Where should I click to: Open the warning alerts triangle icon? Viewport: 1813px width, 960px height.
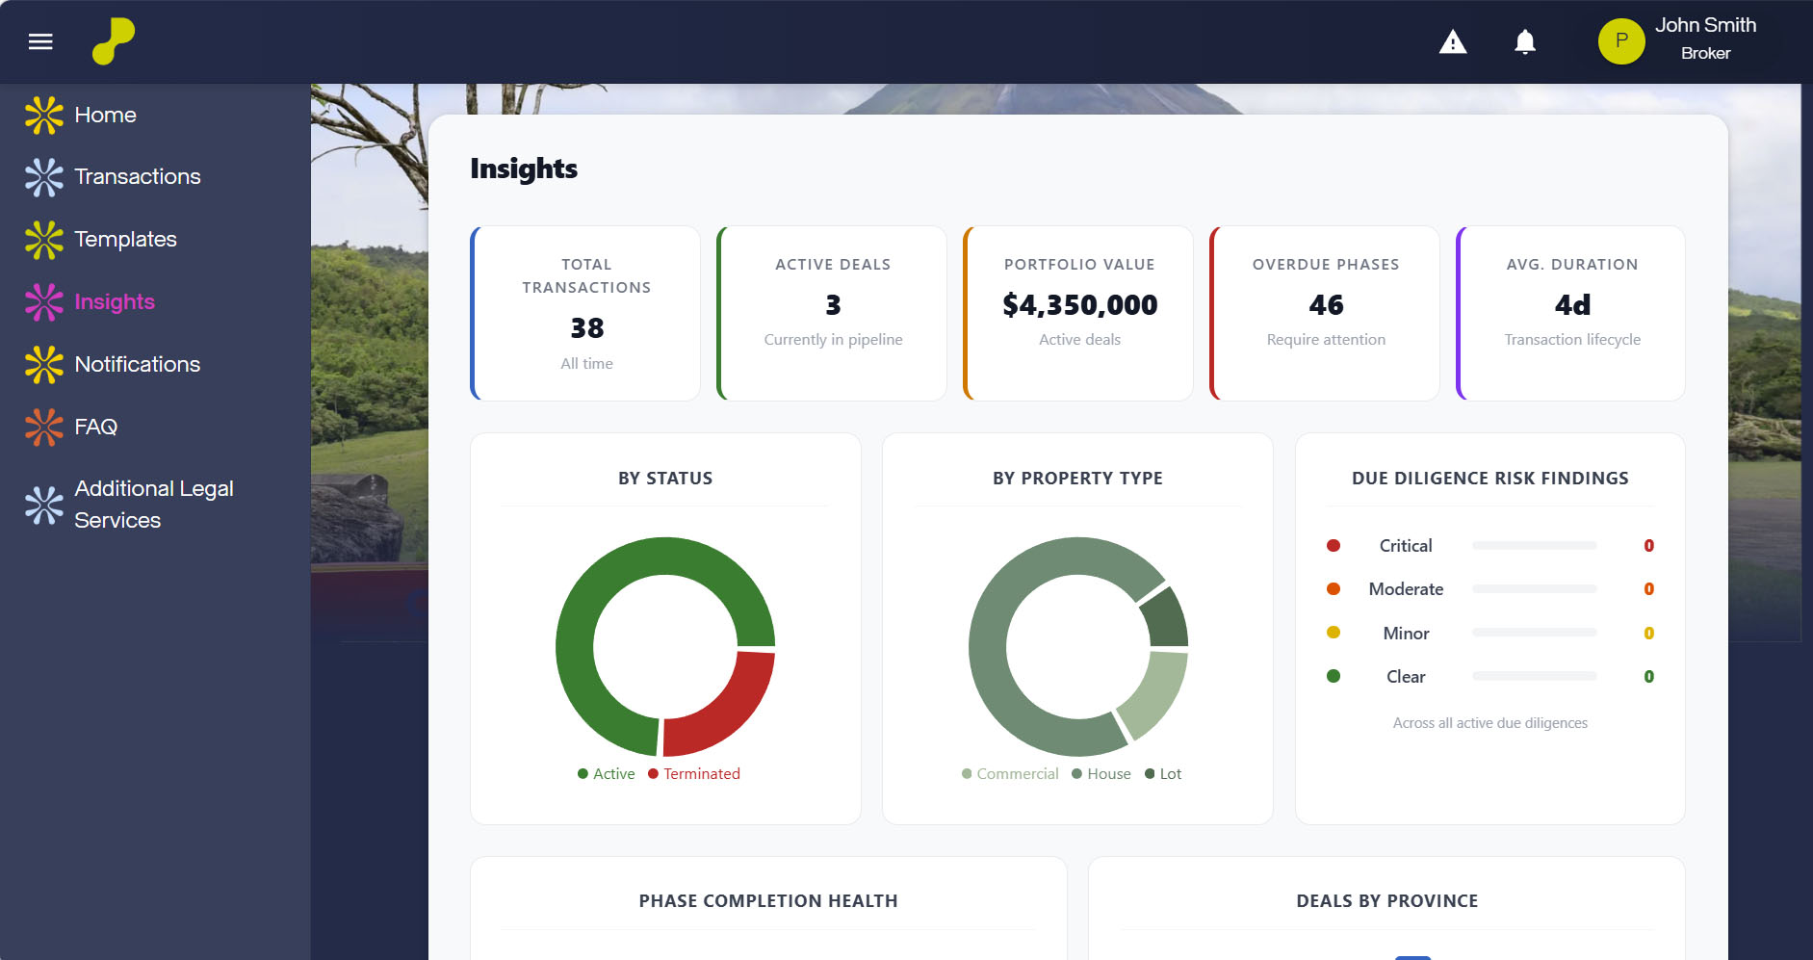(x=1452, y=42)
